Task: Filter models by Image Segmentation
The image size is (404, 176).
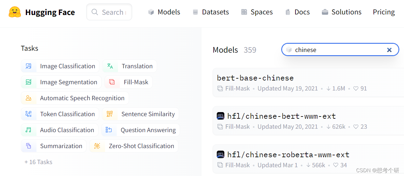Action: (61, 82)
